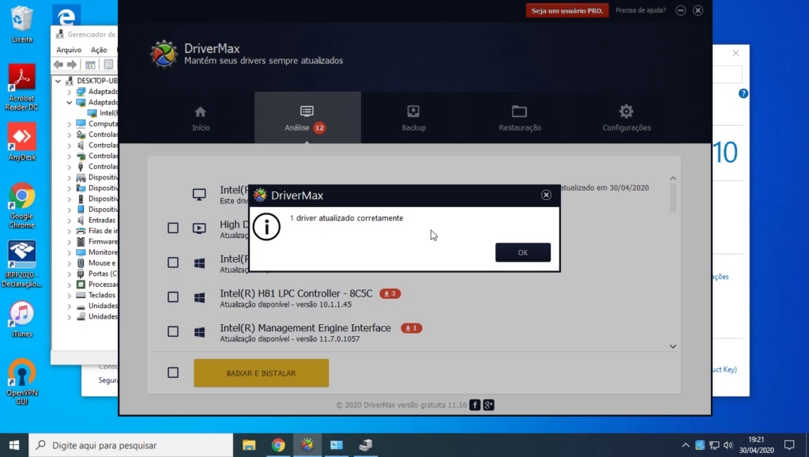Click the Windows icon beside Management Engine Interface
Image resolution: width=809 pixels, height=457 pixels.
tap(199, 332)
